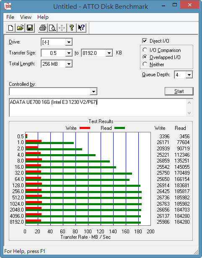Viewport: 202px width, 258px height.
Task: Click the ATTO application icon in title bar
Action: [x=8, y=6]
